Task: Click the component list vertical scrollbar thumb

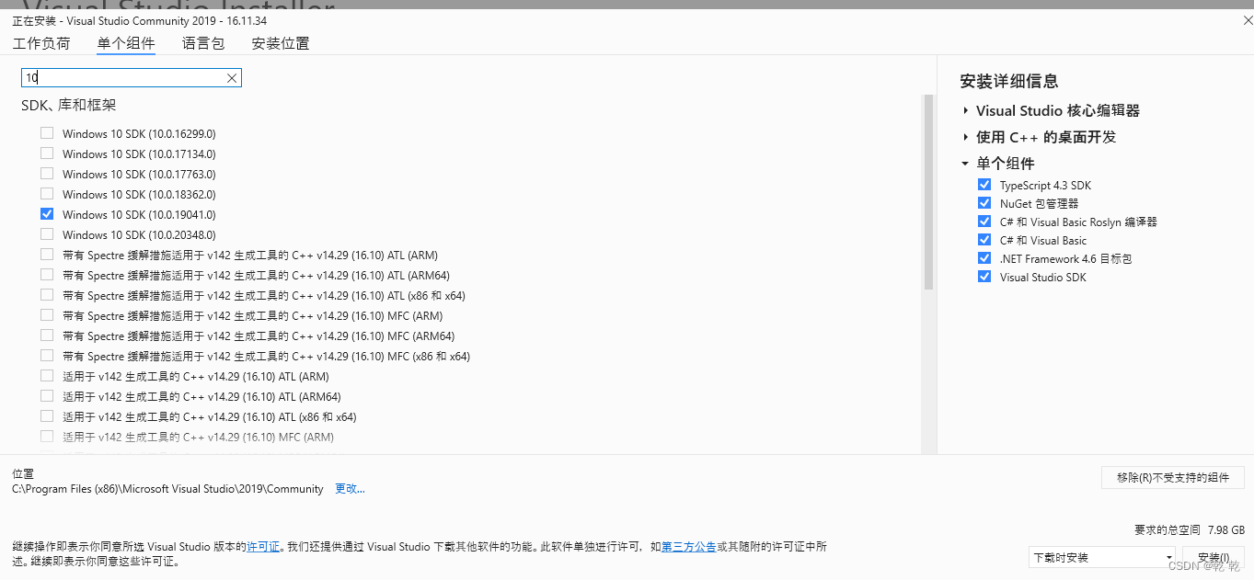Action: pos(928,192)
